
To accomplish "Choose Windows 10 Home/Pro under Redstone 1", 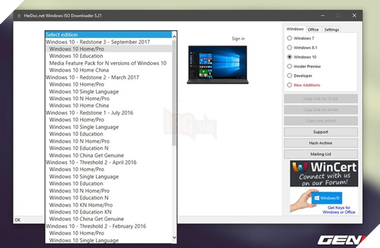I will tap(109, 120).
